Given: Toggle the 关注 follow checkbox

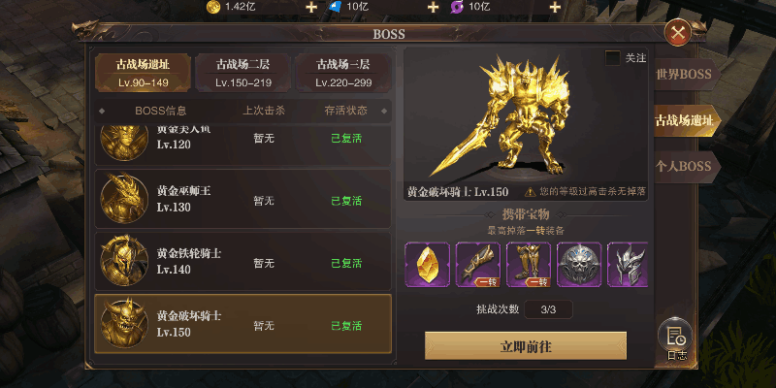Looking at the screenshot, I should [613, 58].
